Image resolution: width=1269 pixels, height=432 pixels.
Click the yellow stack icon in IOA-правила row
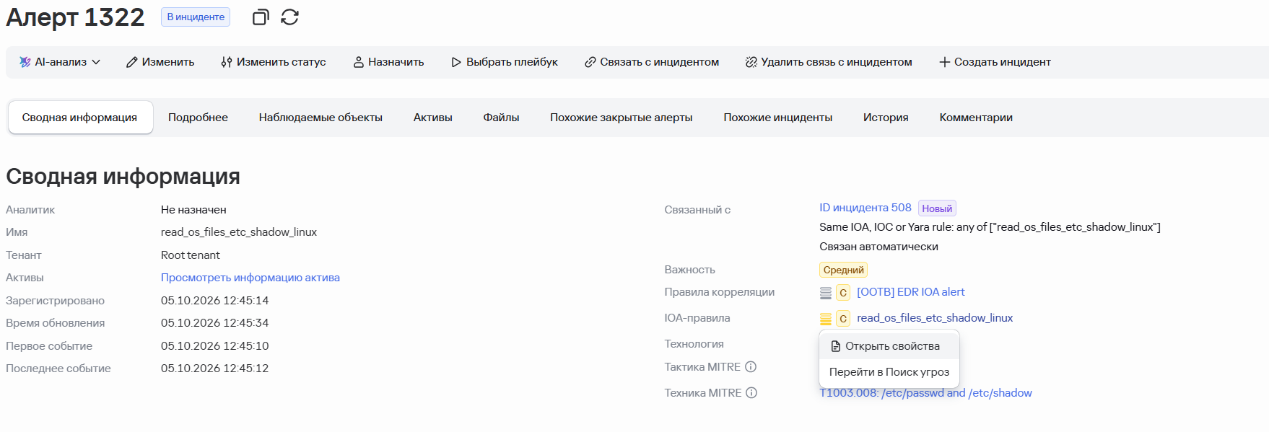[826, 319]
